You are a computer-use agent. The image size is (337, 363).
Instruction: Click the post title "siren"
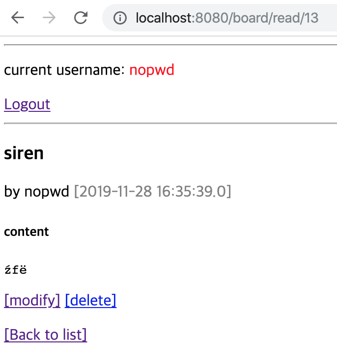point(24,154)
